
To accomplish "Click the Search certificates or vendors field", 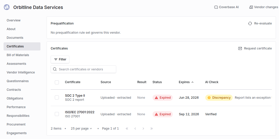I will click(83, 69).
